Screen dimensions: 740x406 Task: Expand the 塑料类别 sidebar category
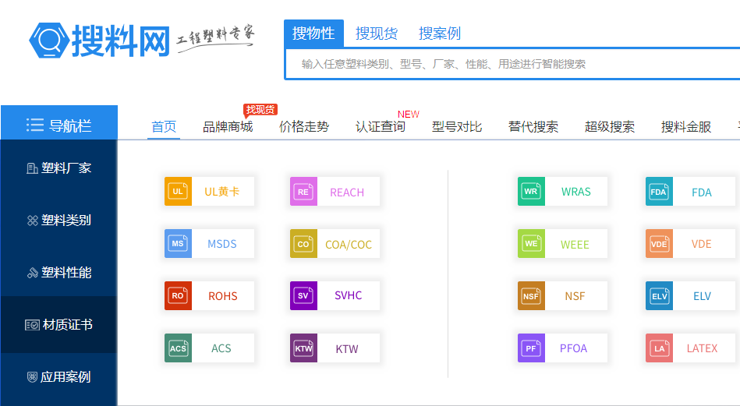[59, 221]
